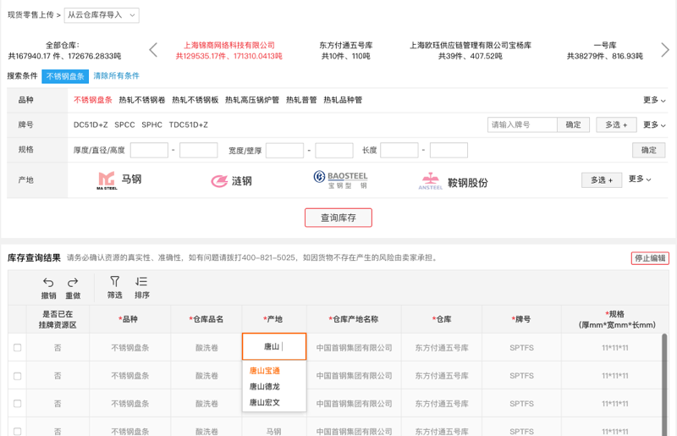
Task: Select grade SPHC
Action: click(x=152, y=124)
